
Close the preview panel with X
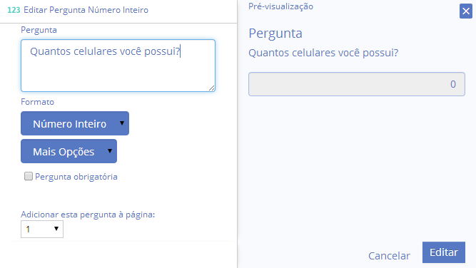466,11
